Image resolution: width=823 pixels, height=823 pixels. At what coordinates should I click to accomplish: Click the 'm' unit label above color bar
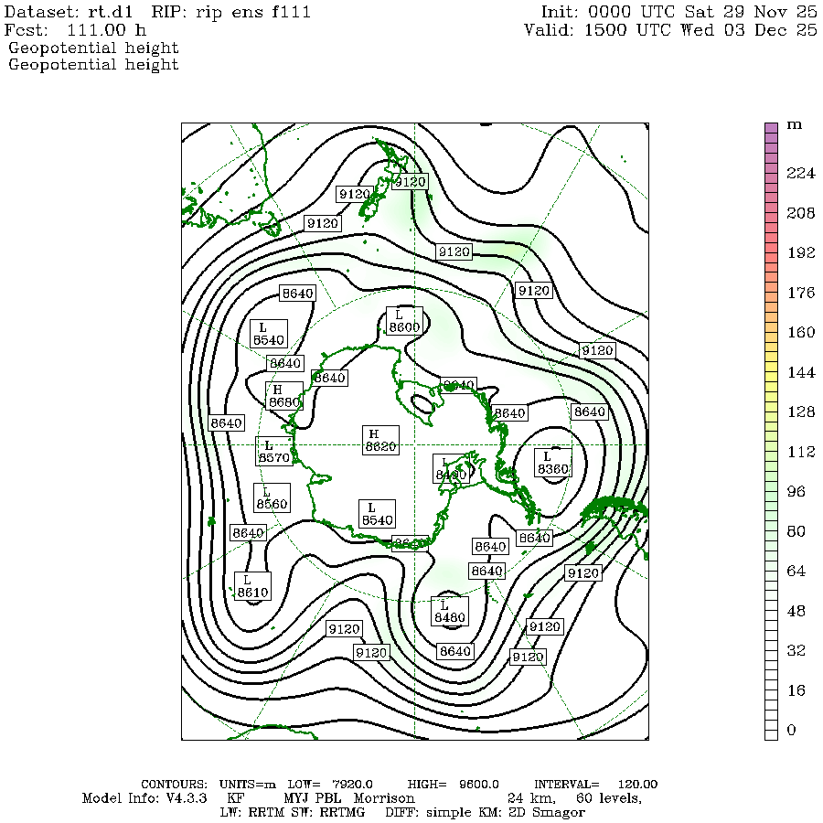(x=794, y=125)
